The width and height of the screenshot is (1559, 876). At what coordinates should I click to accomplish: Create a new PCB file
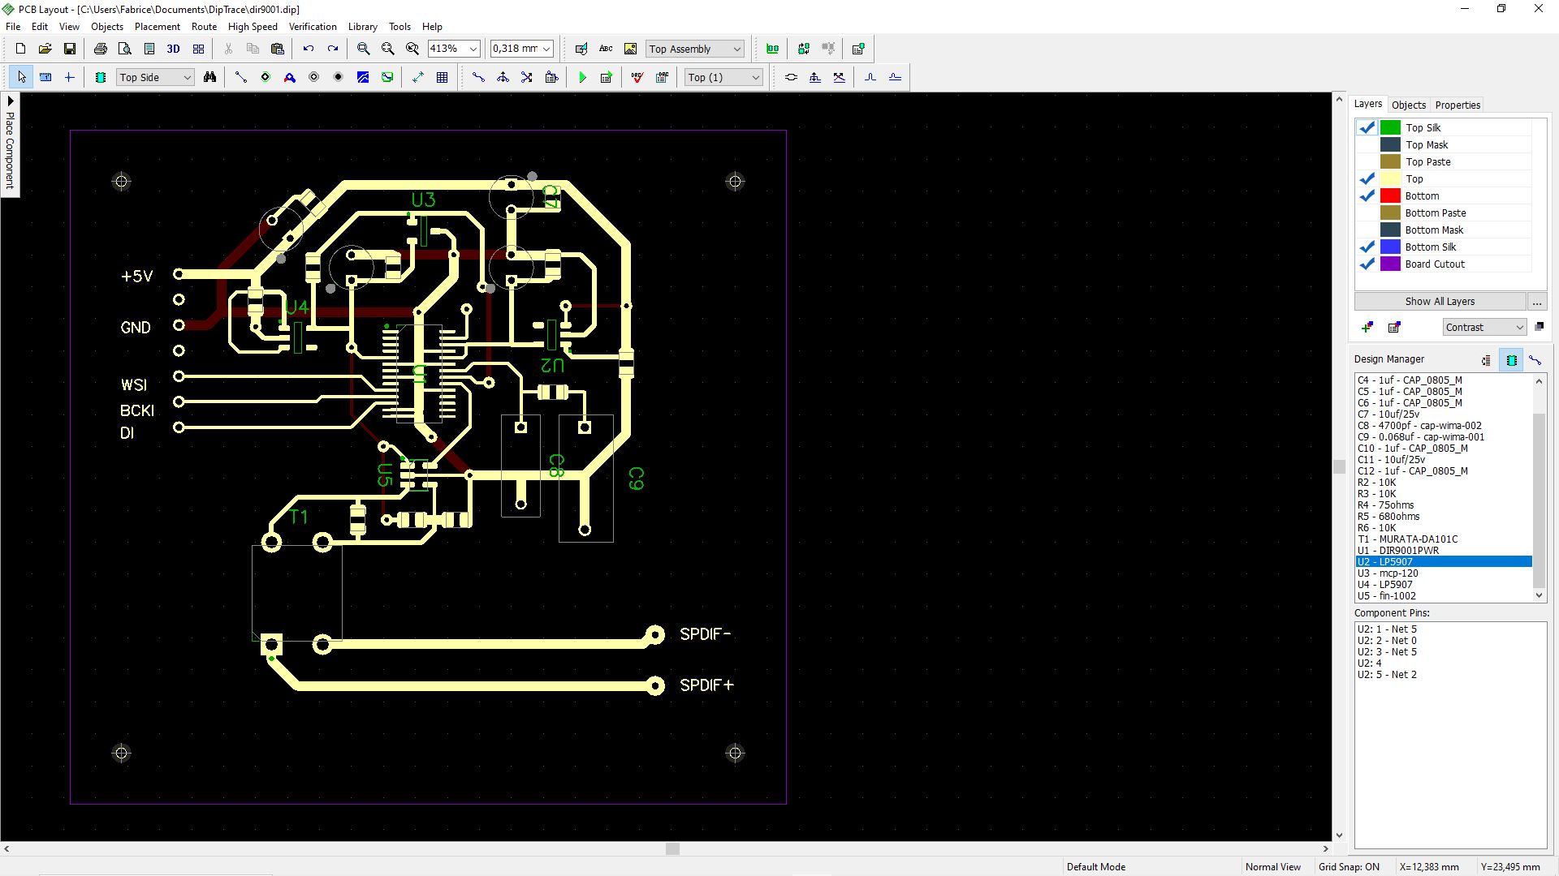coord(21,49)
